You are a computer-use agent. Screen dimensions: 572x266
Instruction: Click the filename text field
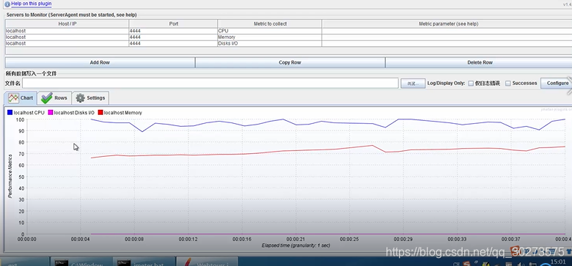coord(210,83)
